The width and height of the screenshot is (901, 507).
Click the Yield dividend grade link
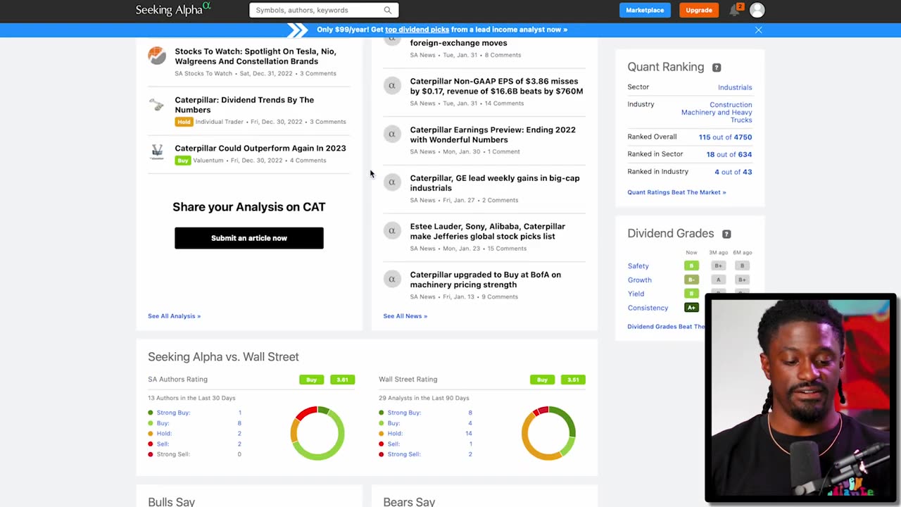point(636,294)
